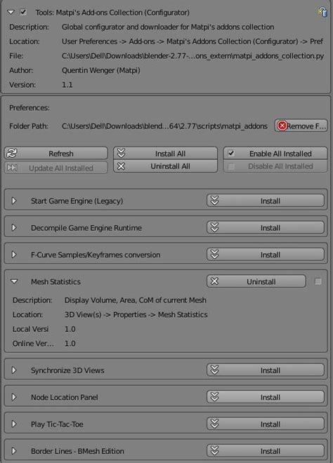Click the Refresh button

[56, 154]
